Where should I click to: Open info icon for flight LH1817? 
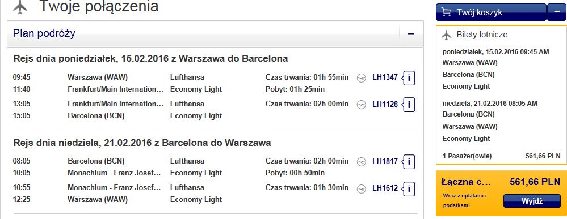[409, 162]
